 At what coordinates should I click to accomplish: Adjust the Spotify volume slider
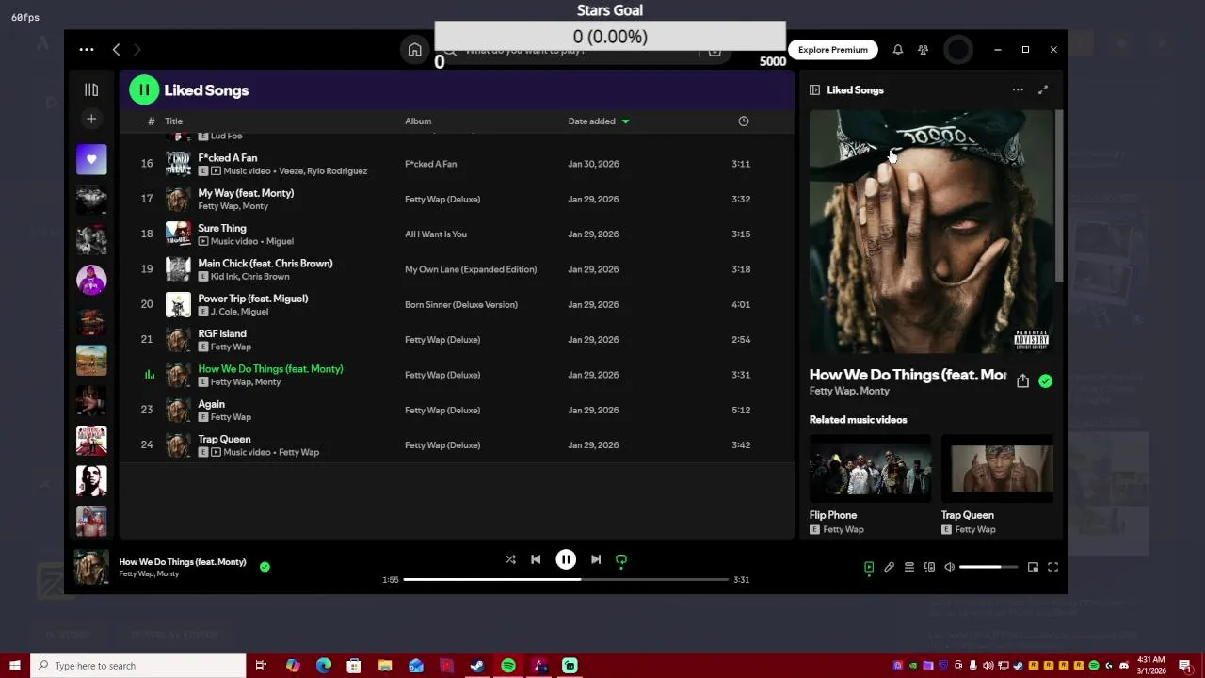988,567
